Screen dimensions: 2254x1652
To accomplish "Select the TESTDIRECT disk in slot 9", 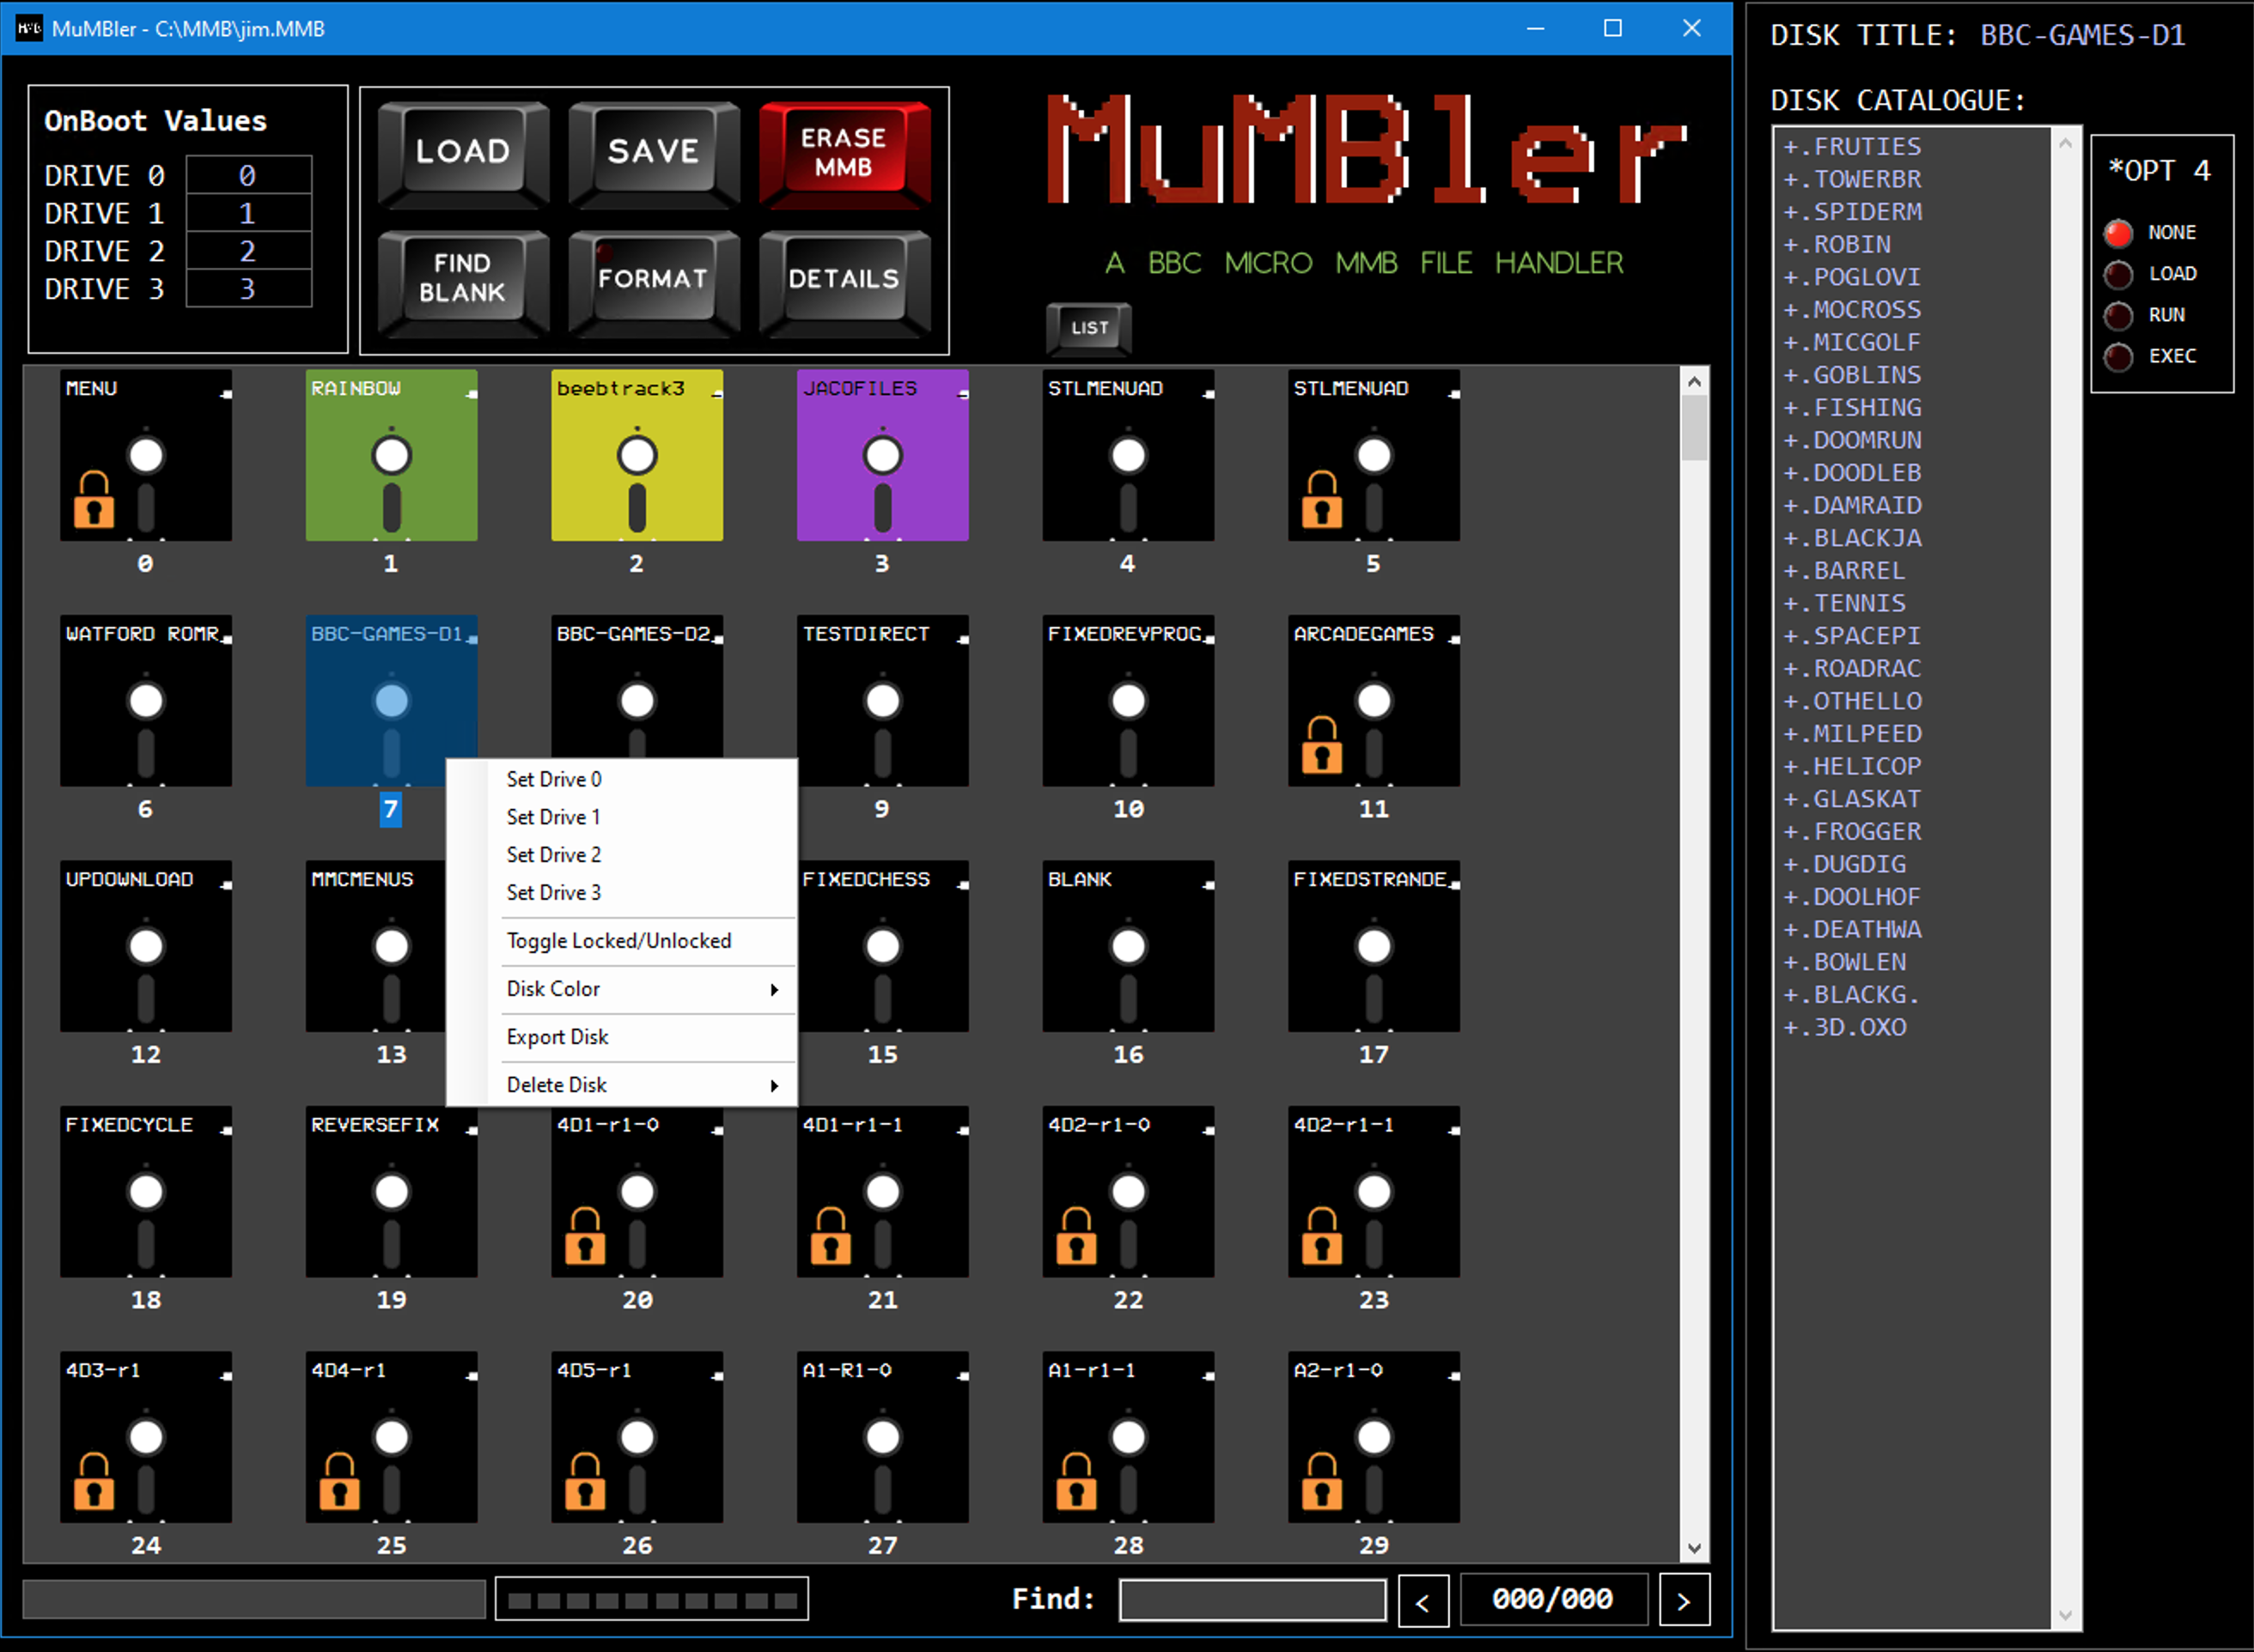I will pos(882,700).
